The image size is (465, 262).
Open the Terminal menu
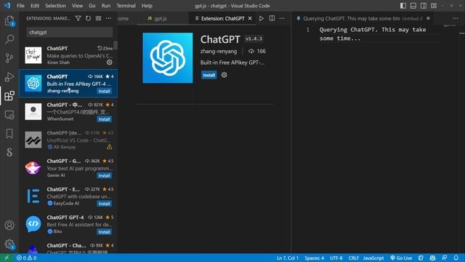pyautogui.click(x=126, y=6)
